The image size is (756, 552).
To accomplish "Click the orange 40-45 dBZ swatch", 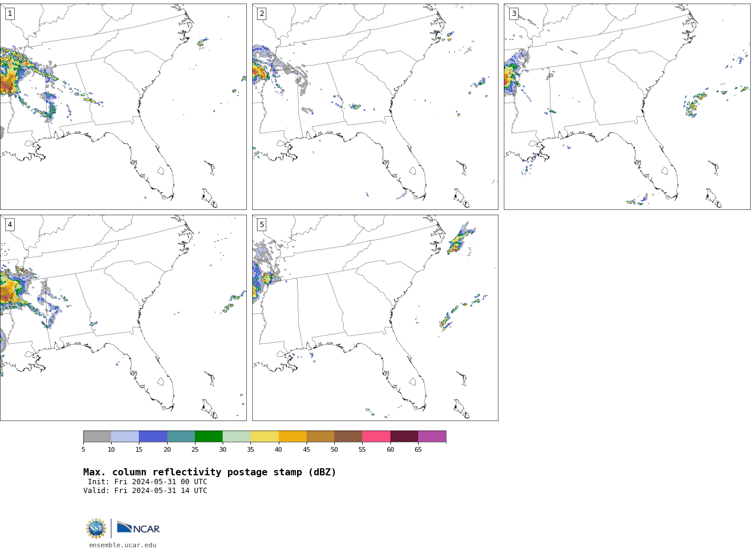I will (x=292, y=436).
